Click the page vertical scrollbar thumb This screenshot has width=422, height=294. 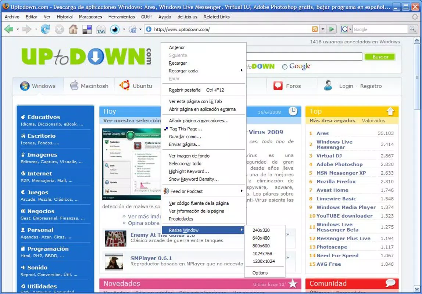tap(416, 77)
